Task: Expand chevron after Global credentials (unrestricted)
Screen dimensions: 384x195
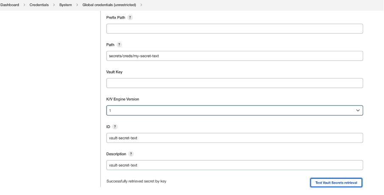Action: coord(141,5)
